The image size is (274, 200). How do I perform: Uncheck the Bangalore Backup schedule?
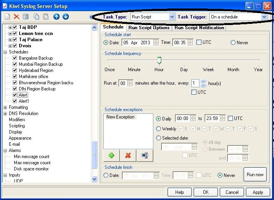click(x=15, y=58)
